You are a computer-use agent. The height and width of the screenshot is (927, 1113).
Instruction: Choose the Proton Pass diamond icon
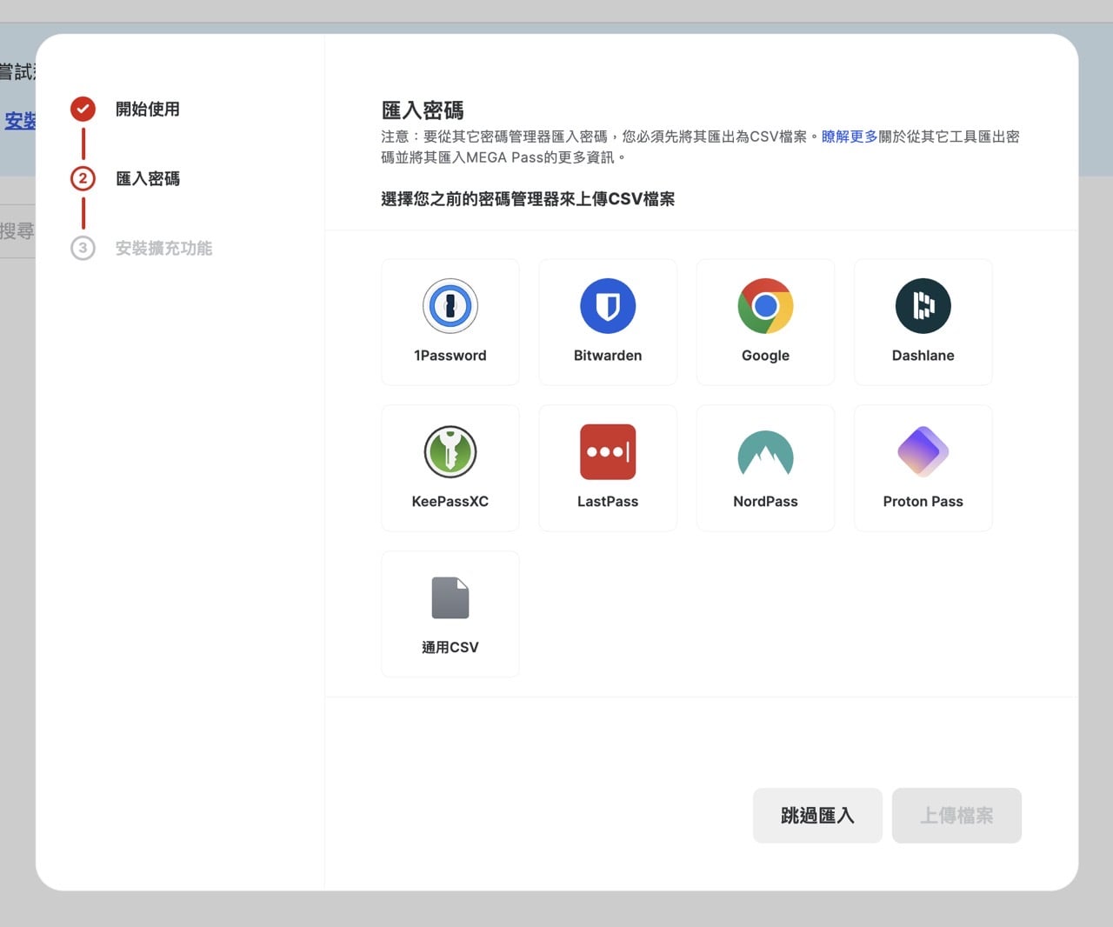tap(923, 452)
